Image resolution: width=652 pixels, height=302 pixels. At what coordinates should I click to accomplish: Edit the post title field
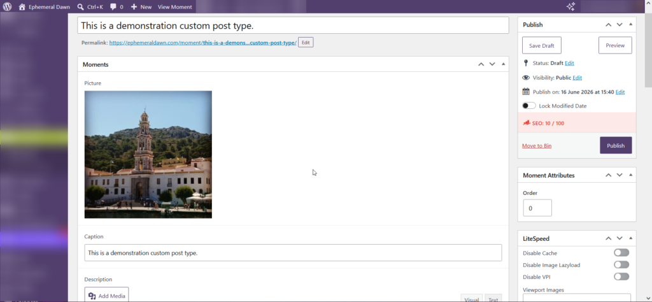pyautogui.click(x=293, y=25)
